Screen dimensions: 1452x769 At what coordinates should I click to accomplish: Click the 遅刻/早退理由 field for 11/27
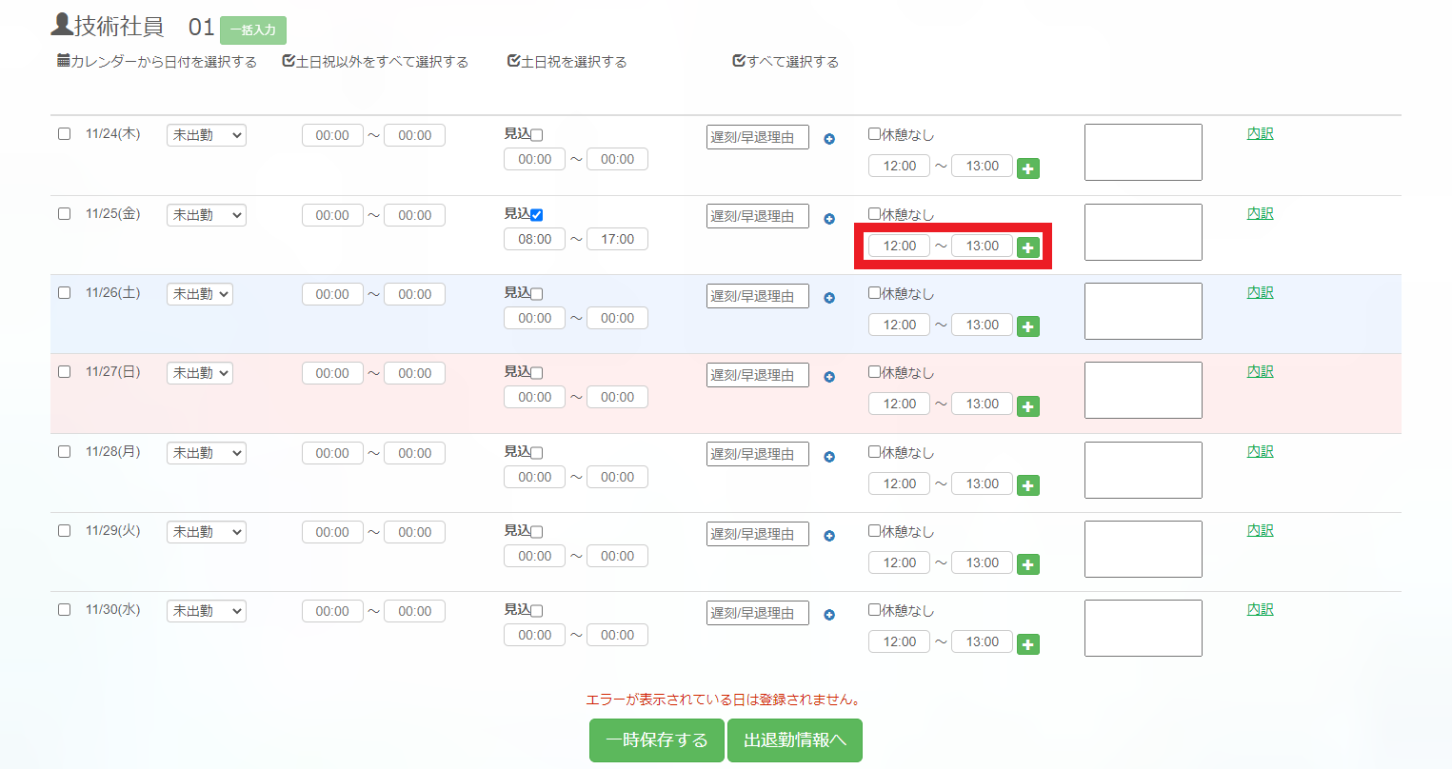(757, 375)
